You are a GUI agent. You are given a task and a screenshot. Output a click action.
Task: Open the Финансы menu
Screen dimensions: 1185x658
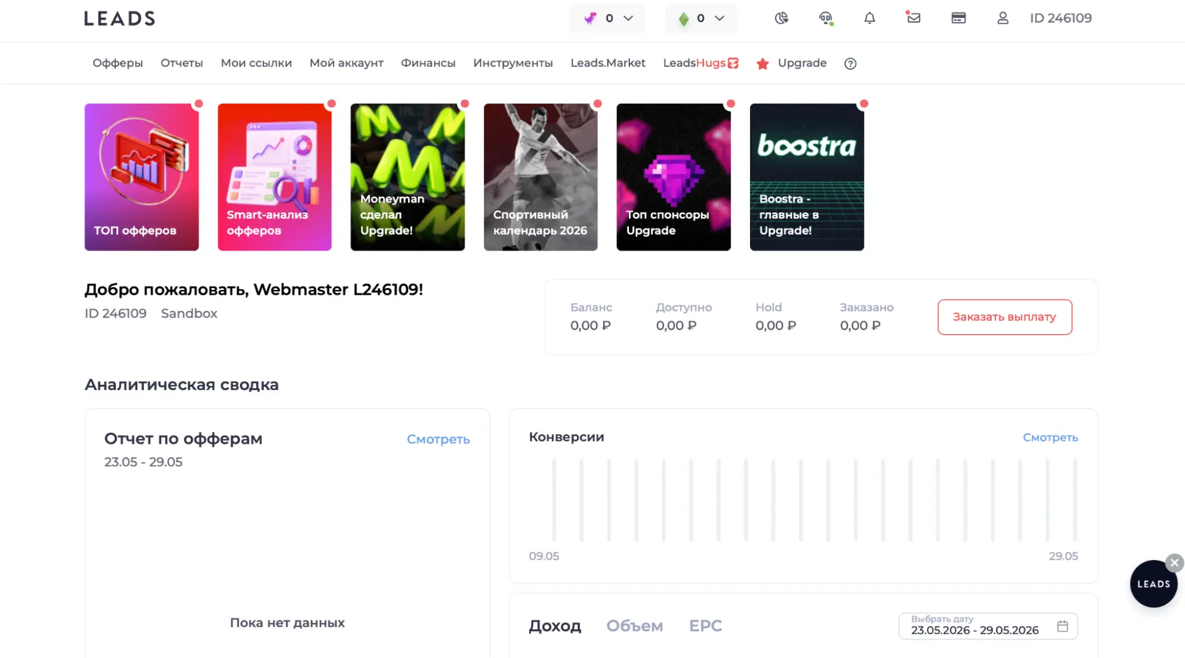pyautogui.click(x=428, y=63)
